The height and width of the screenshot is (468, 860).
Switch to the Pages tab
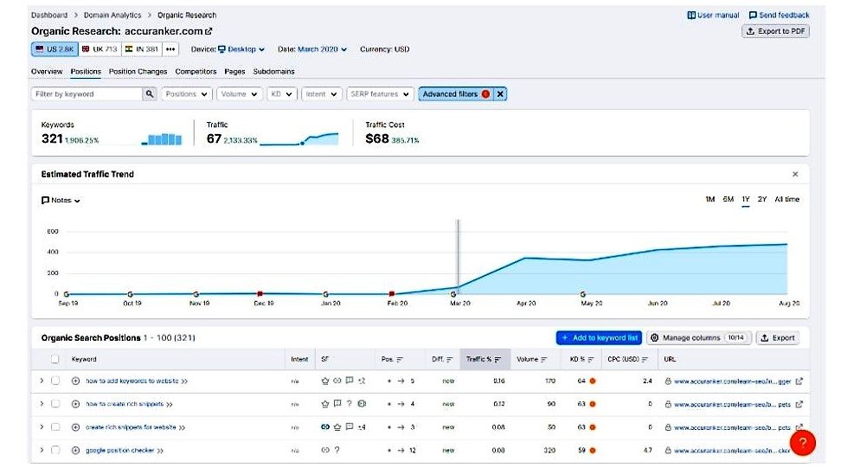[x=234, y=71]
